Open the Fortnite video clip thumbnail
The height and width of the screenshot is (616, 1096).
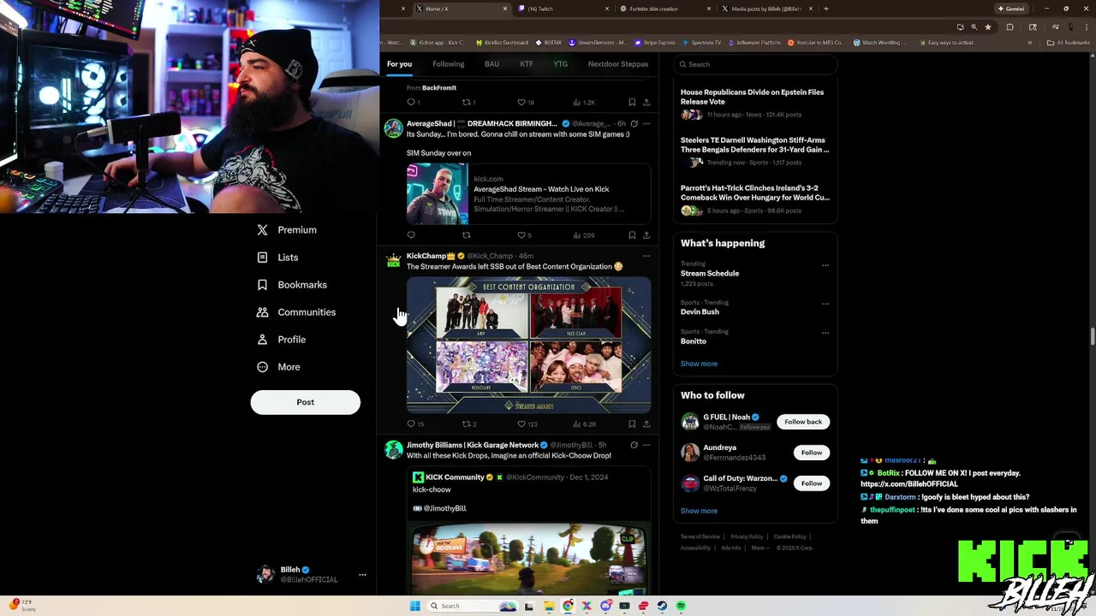click(x=528, y=558)
